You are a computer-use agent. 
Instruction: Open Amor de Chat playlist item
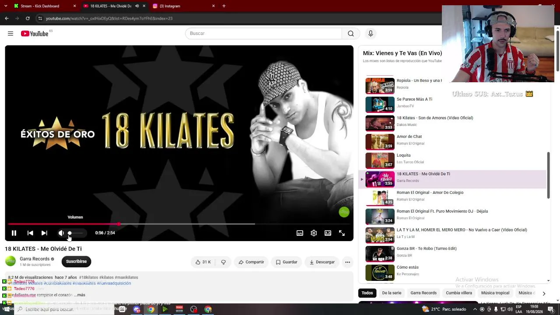click(x=453, y=142)
